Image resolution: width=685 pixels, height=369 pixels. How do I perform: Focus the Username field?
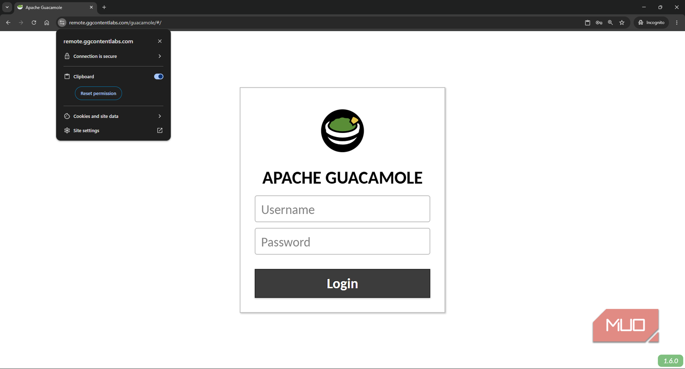342,209
